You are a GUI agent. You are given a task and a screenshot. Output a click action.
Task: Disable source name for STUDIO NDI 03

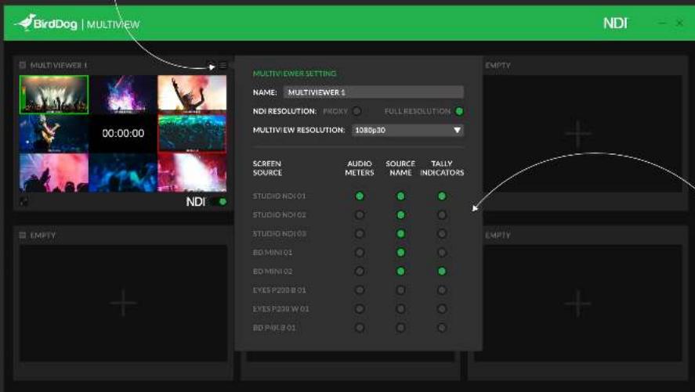[400, 234]
